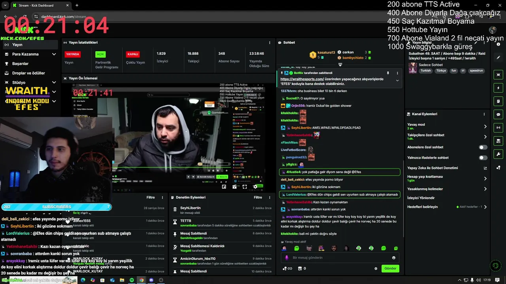The width and height of the screenshot is (506, 284).
Task: Open the pencil edit icon in right sidebar
Action: pyautogui.click(x=498, y=58)
